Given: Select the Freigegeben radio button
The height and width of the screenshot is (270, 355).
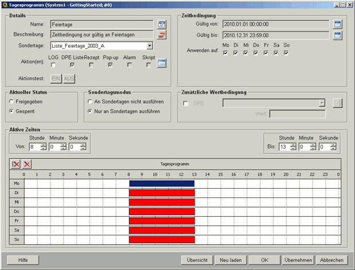Looking at the screenshot, I should pos(13,101).
